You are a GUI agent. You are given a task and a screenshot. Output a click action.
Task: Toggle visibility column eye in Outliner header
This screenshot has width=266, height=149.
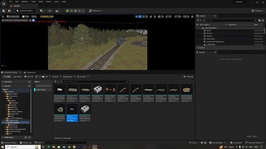click(197, 25)
